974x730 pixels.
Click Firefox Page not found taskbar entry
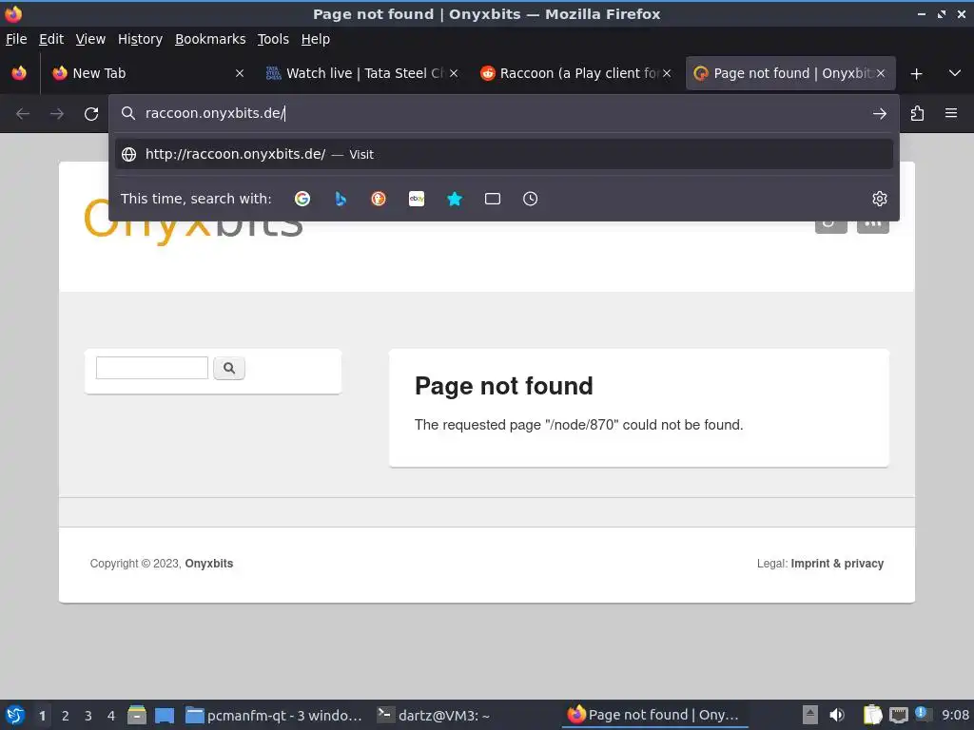pyautogui.click(x=654, y=715)
